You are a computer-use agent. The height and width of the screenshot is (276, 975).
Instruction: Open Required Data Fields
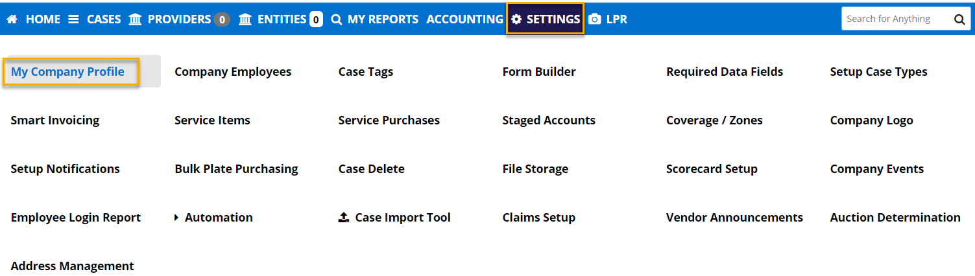[x=725, y=72]
